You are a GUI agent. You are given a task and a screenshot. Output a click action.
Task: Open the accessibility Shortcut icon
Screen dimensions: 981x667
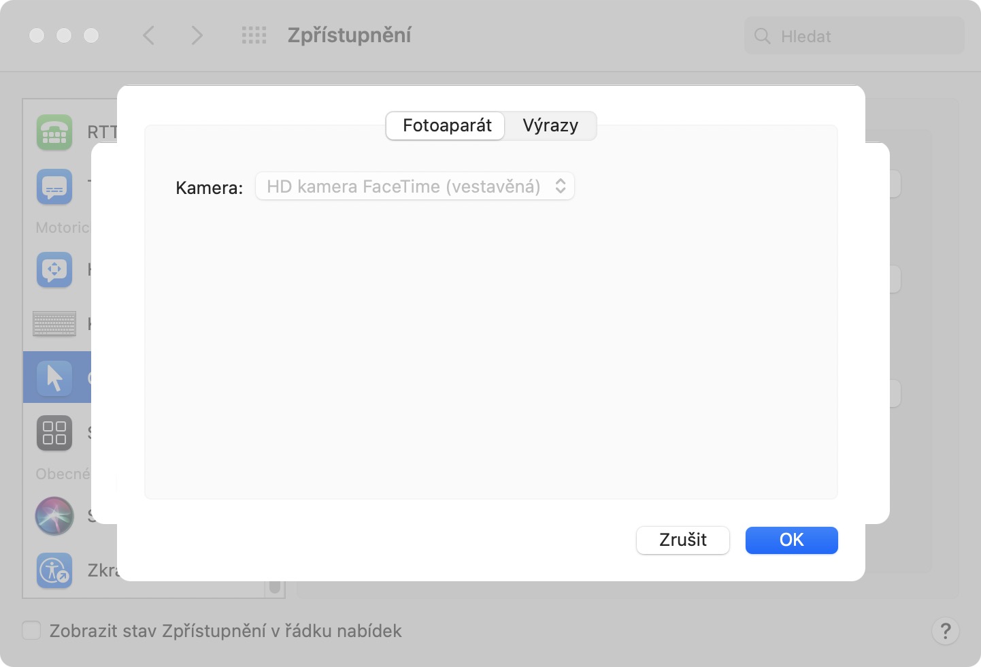54,570
